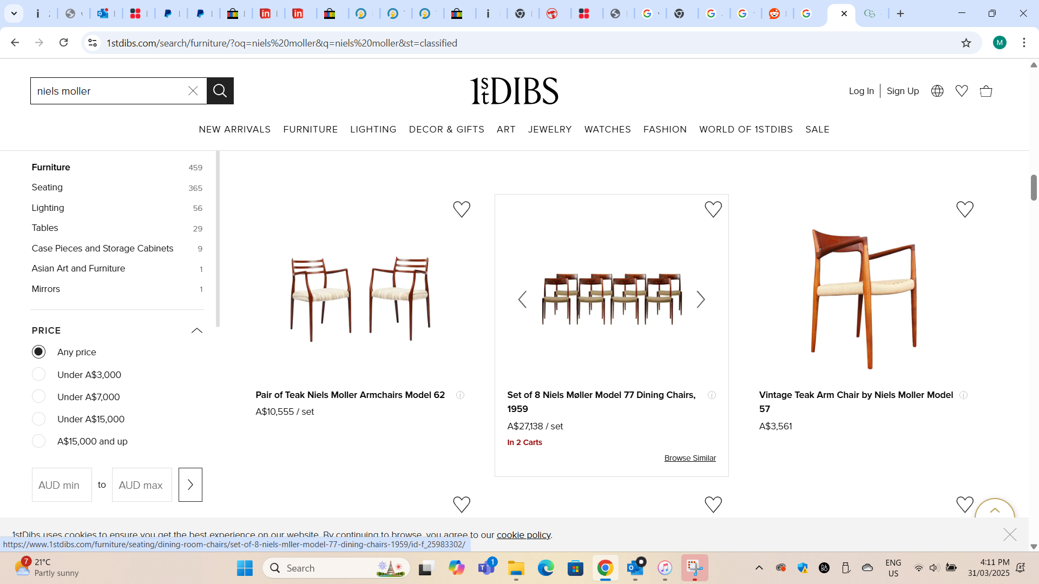
Task: Select the Under A$3,000 price option
Action: [x=39, y=374]
